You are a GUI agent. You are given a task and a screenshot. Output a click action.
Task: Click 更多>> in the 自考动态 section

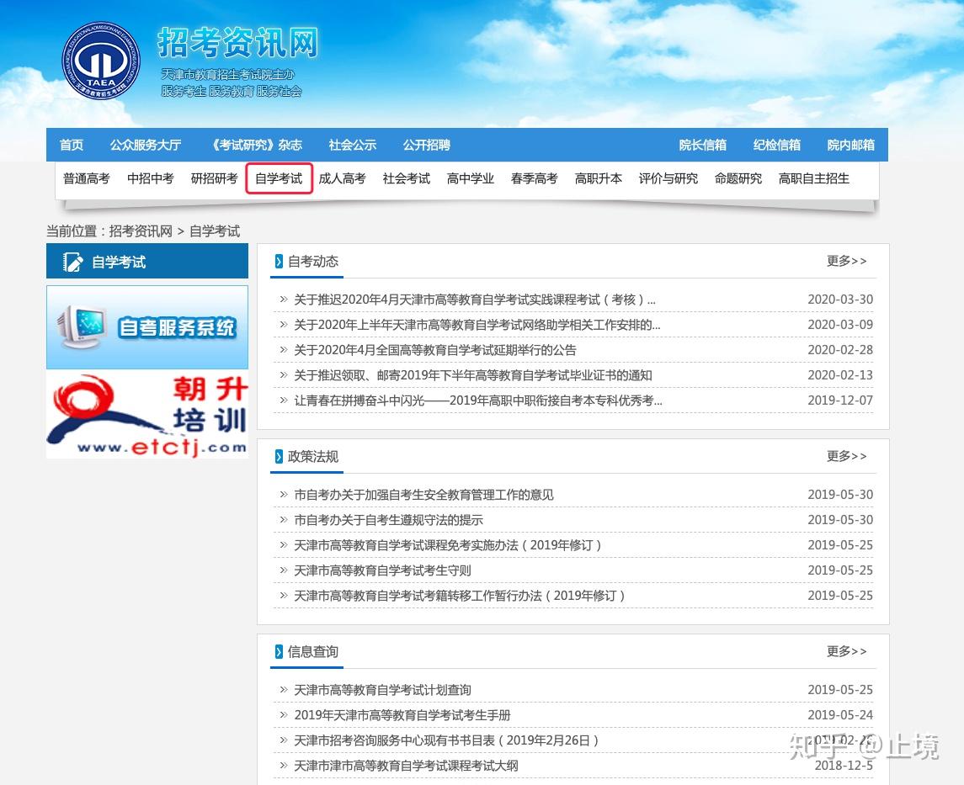click(x=847, y=261)
